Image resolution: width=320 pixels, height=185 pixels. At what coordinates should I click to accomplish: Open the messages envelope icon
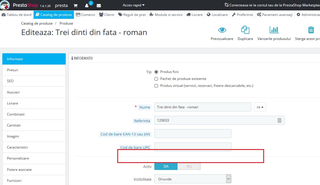[x=99, y=6]
